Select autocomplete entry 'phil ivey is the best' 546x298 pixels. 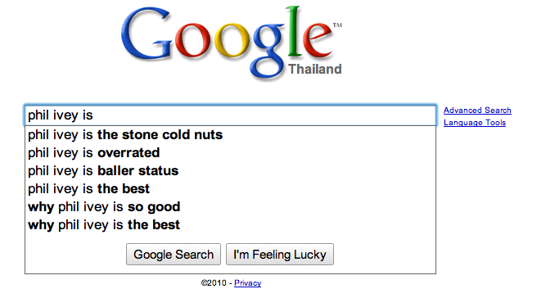point(230,189)
